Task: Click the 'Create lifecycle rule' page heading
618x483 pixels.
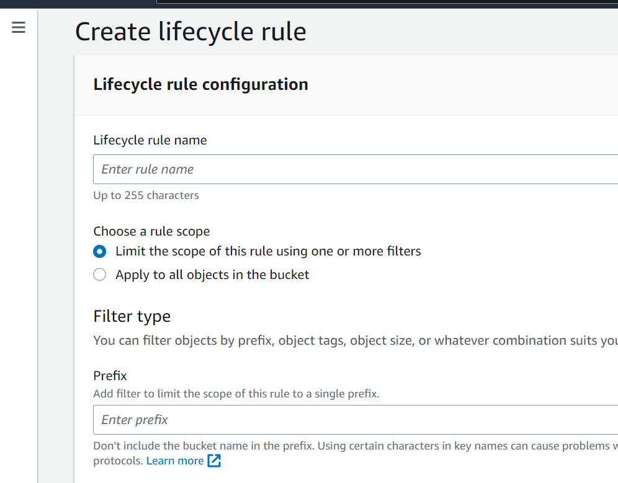Action: point(190,32)
